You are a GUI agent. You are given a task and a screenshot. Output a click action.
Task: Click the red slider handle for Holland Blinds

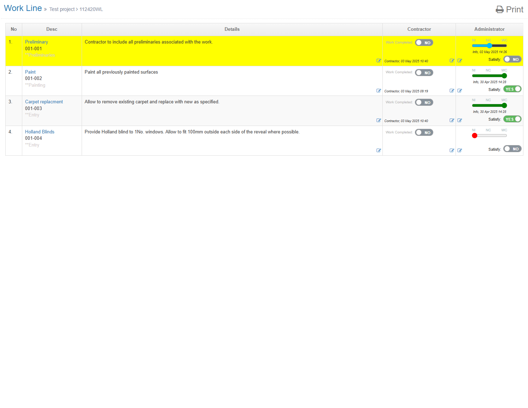(475, 136)
